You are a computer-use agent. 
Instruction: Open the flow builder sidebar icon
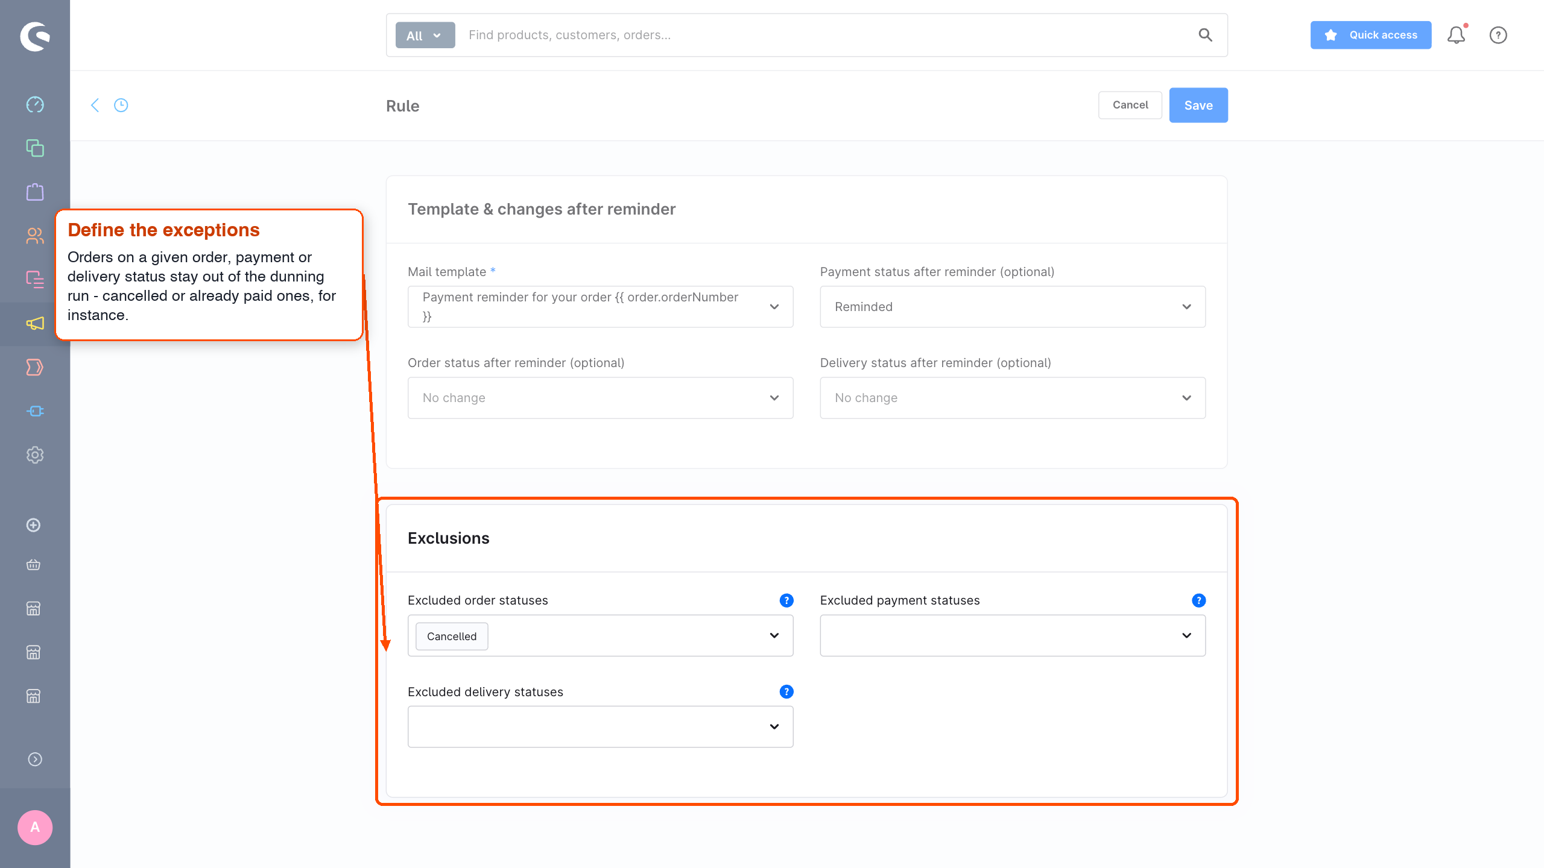click(x=35, y=367)
